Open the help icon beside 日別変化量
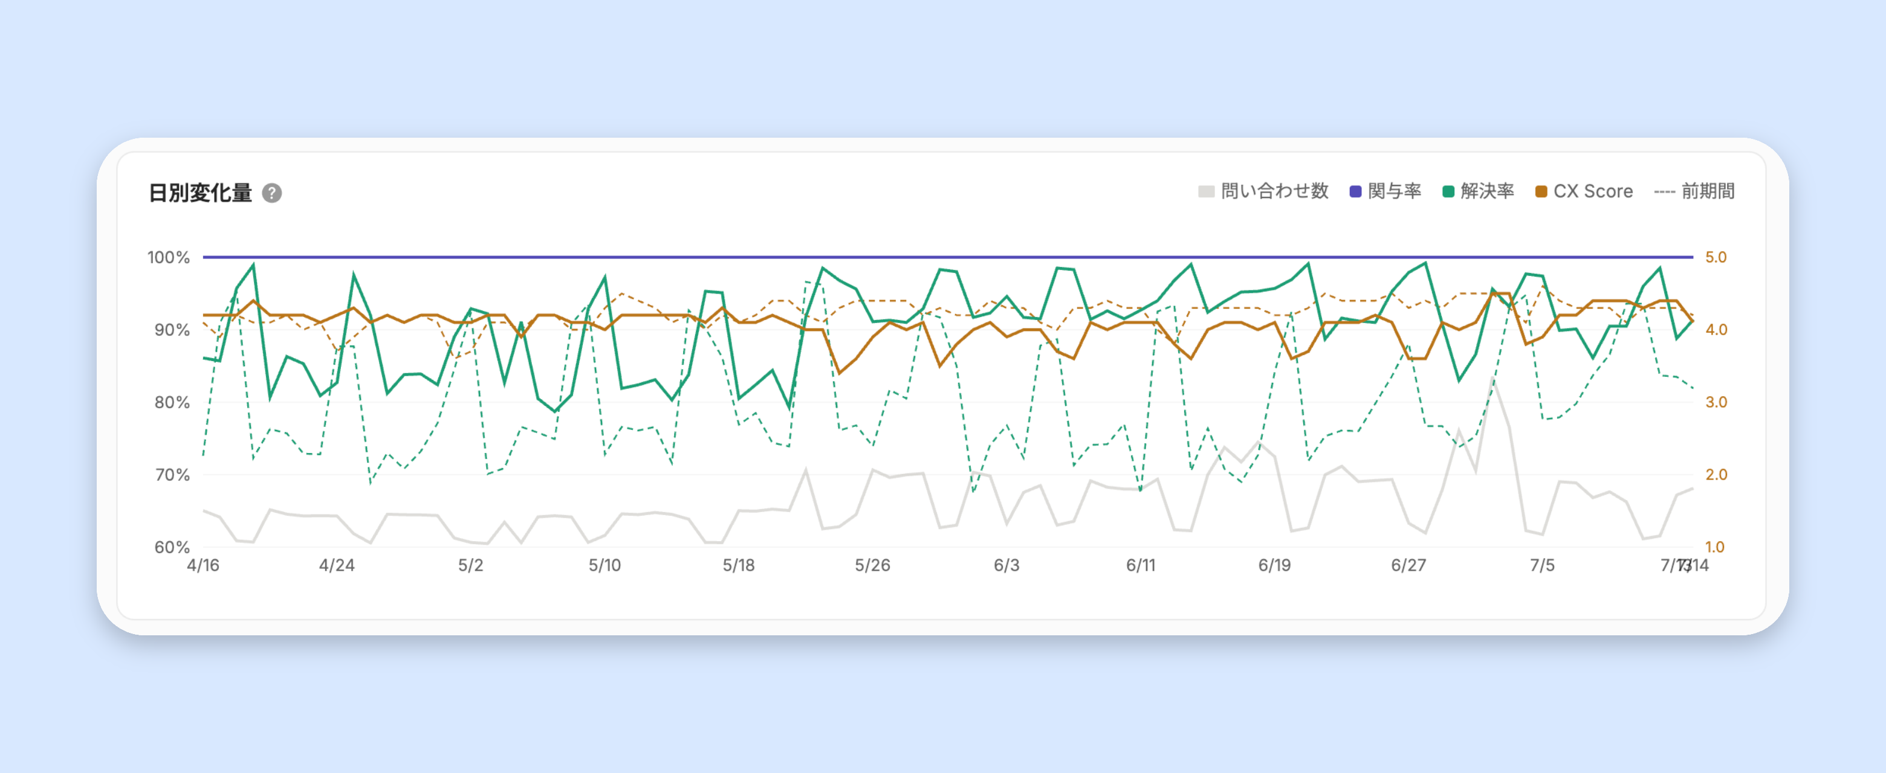This screenshot has width=1886, height=773. click(x=271, y=193)
